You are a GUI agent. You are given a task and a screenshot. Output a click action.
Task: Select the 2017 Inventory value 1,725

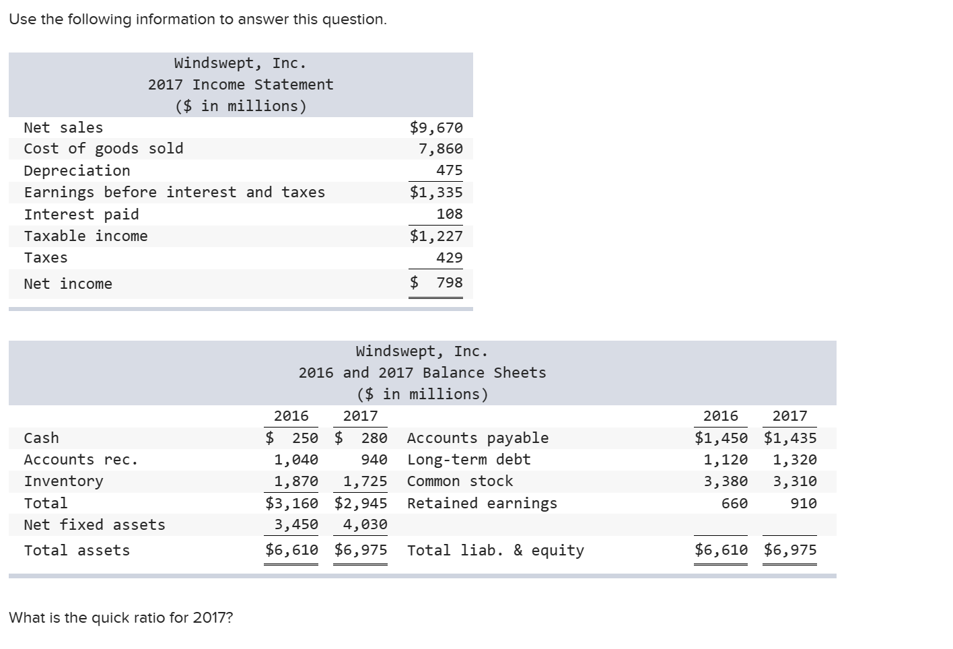pyautogui.click(x=365, y=481)
